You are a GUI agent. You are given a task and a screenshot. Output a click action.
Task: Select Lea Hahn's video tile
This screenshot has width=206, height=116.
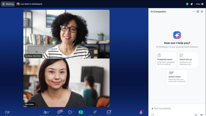click(x=67, y=83)
